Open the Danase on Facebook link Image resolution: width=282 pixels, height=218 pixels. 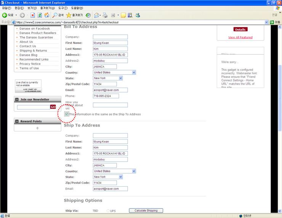[35, 29]
